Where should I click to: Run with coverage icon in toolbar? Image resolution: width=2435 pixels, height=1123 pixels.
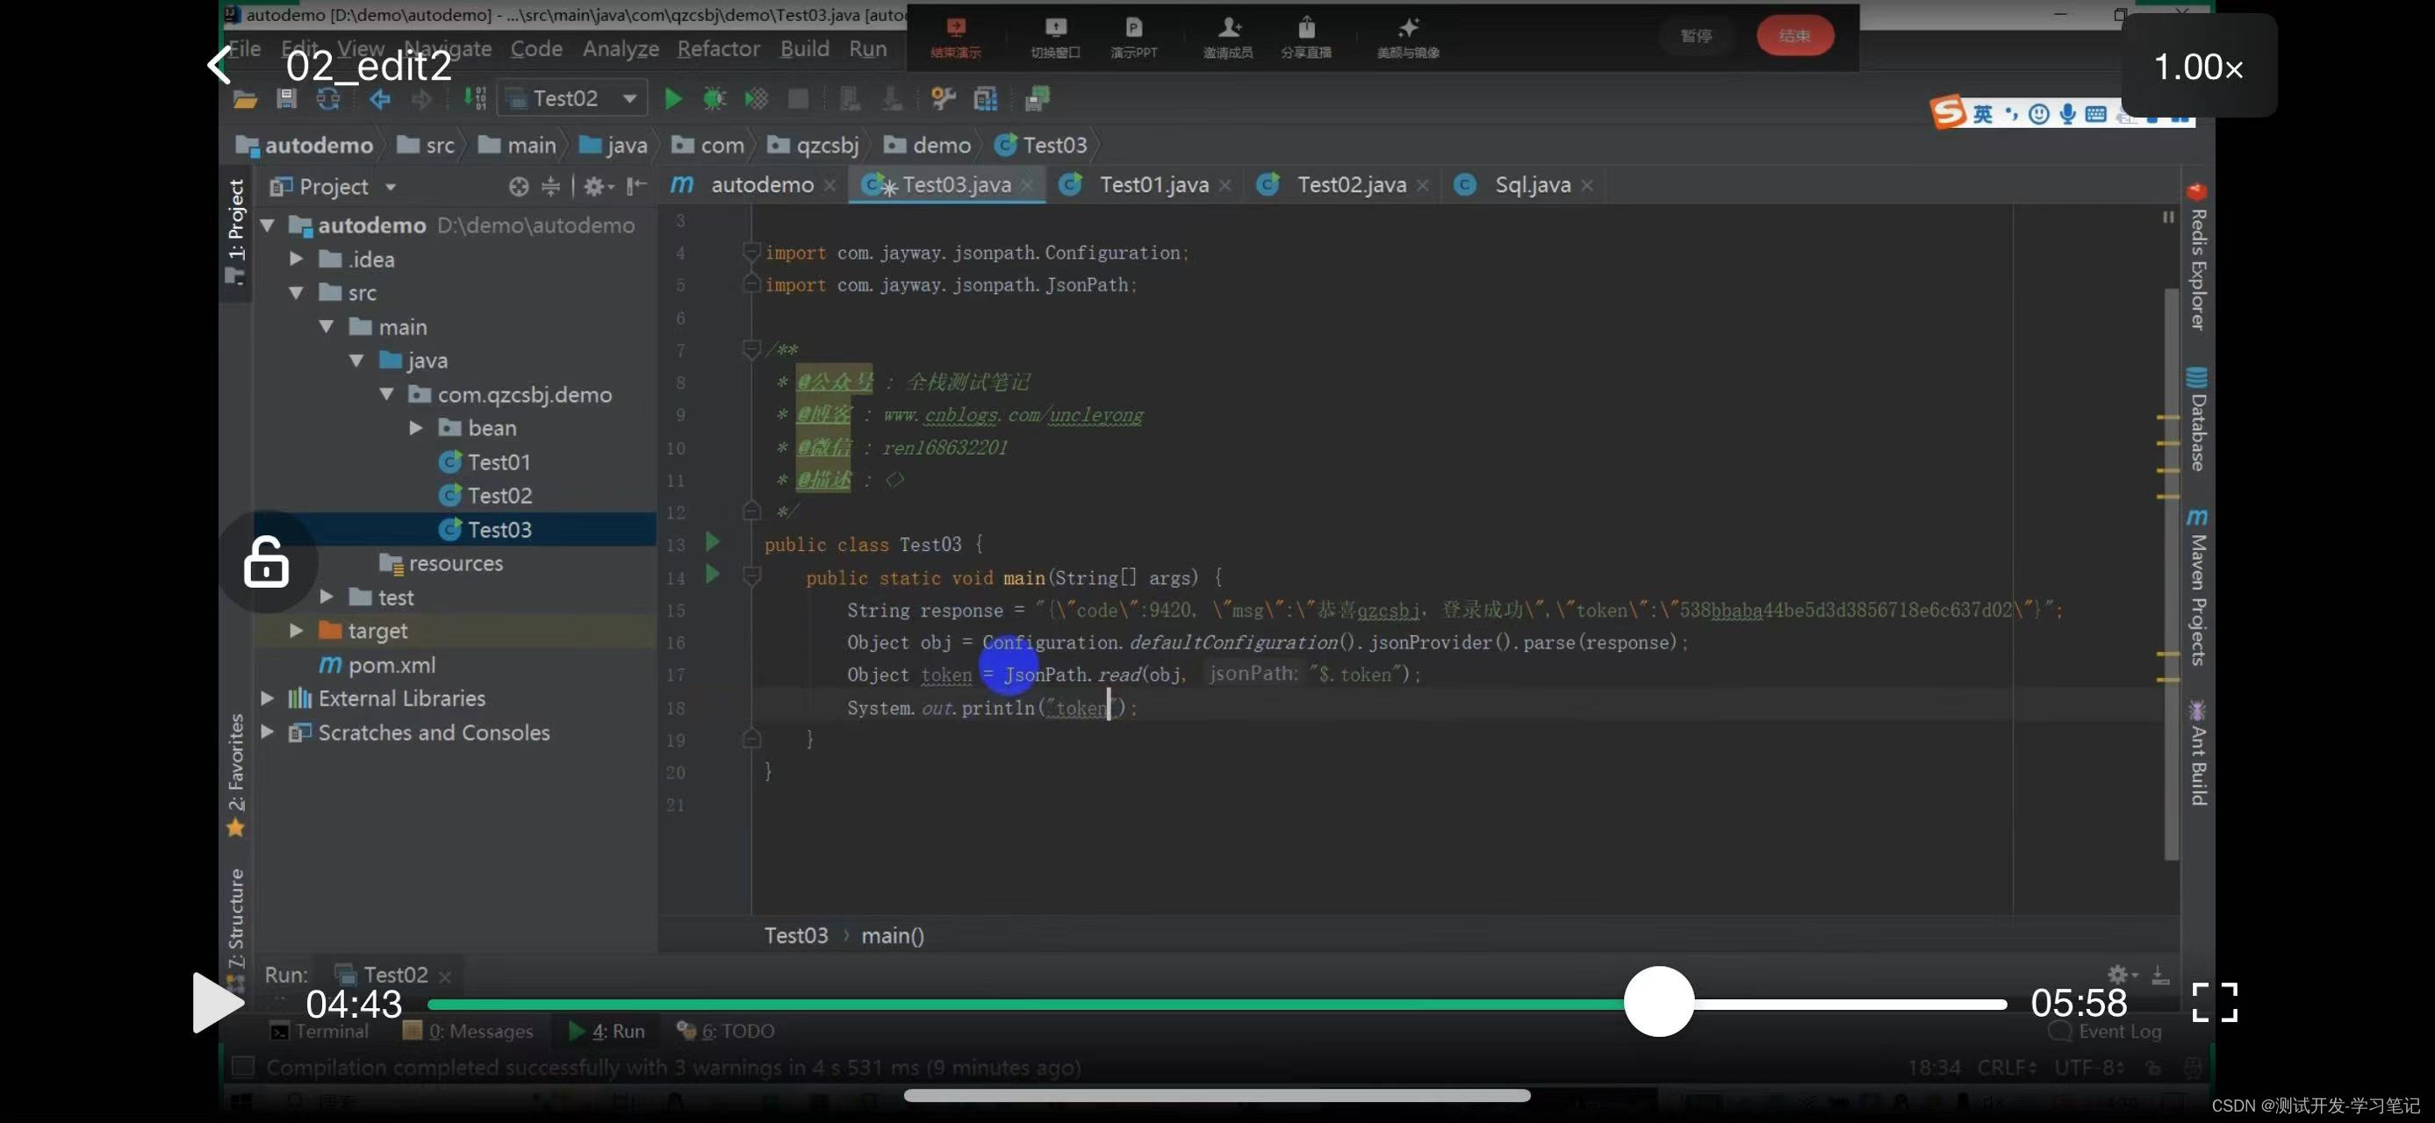[x=755, y=98]
